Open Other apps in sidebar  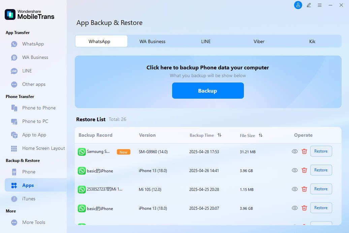click(33, 84)
